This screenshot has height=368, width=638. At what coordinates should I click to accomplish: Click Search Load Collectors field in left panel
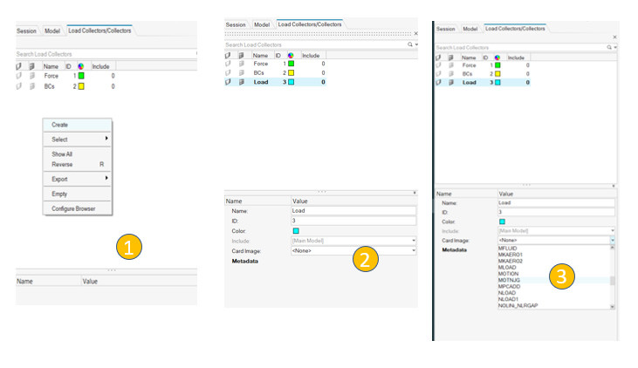coord(106,54)
